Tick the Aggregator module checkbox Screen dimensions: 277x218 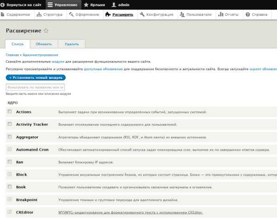pos(9,137)
